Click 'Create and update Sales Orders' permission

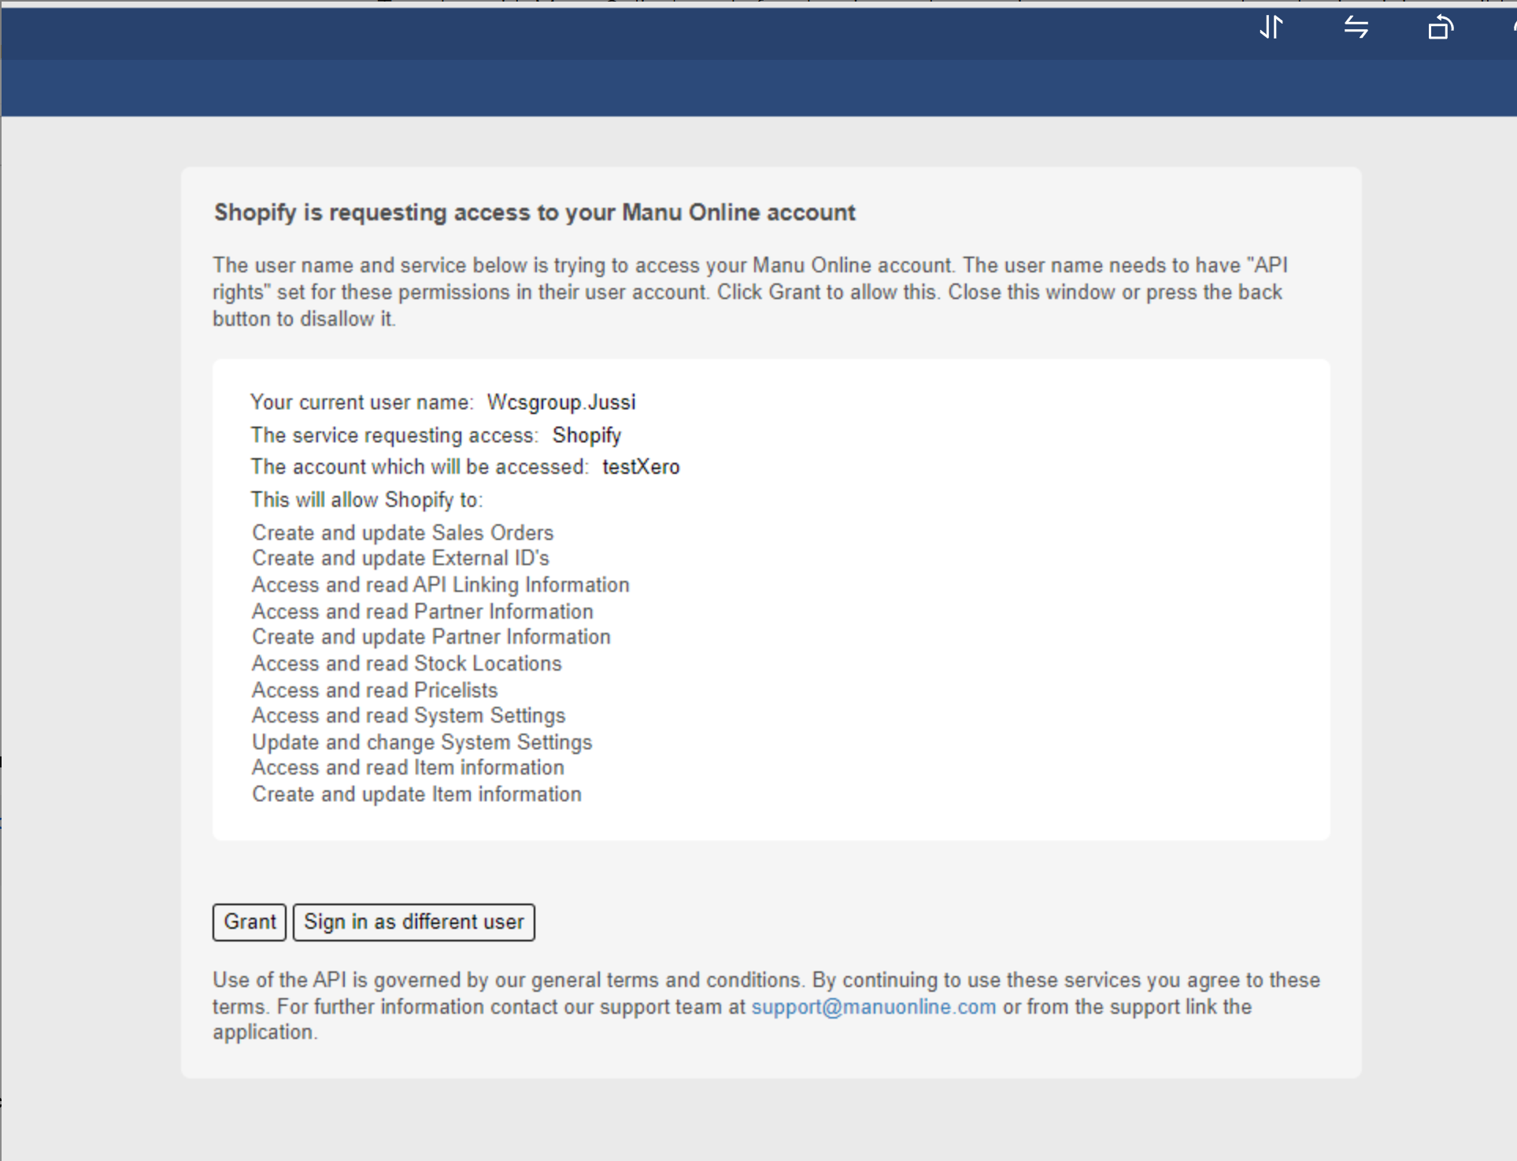click(403, 533)
